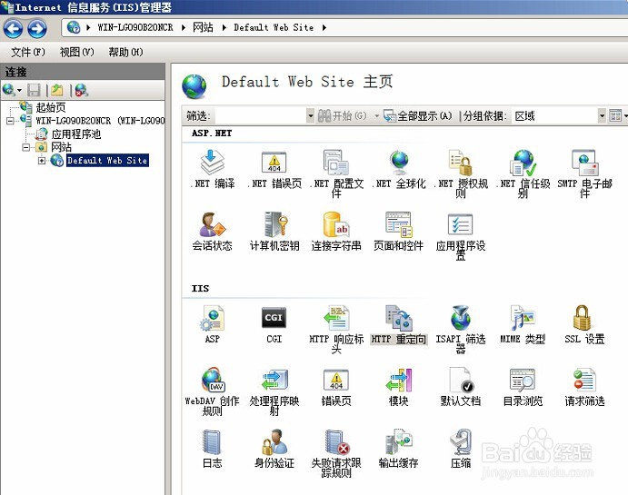Open the 失败请求跟踪规则 feature
The height and width of the screenshot is (495, 628).
(336, 453)
